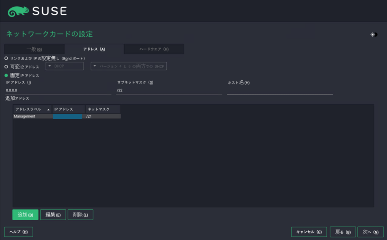Click the IPアドレス input field
This screenshot has height=240, width=387.
click(x=58, y=91)
